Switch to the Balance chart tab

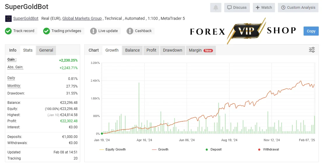(x=132, y=50)
